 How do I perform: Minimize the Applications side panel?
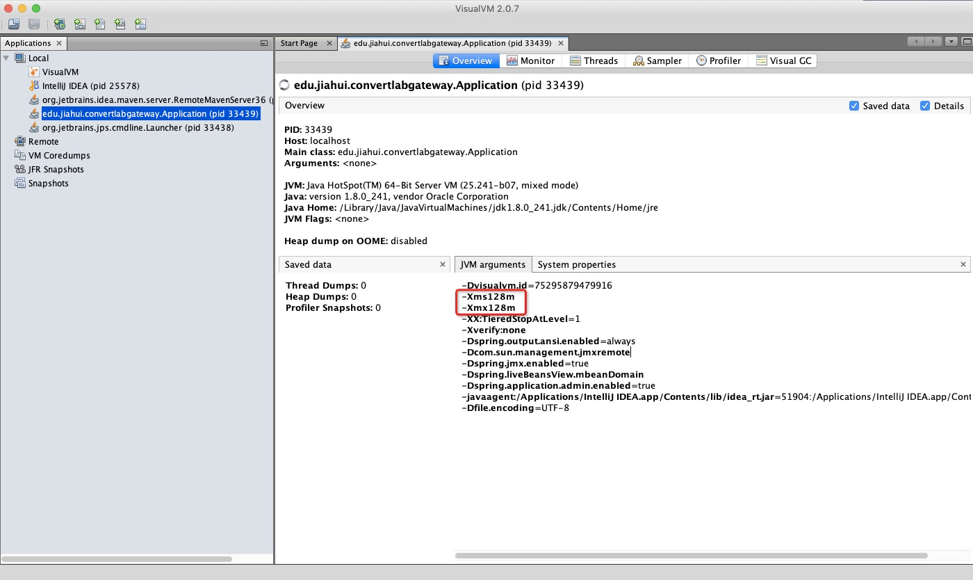[x=264, y=43]
